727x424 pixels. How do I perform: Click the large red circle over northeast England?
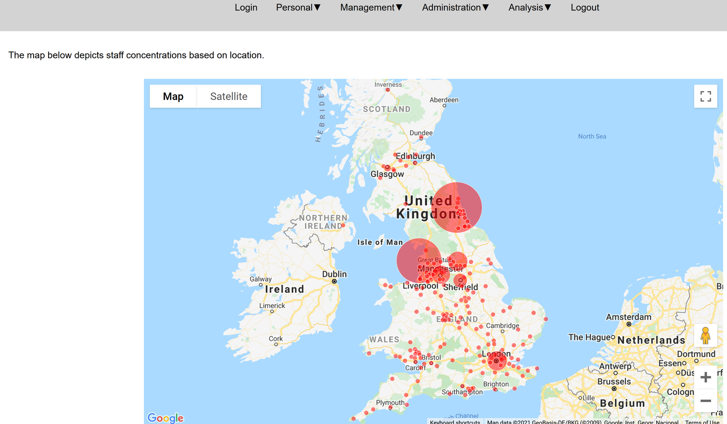(456, 207)
